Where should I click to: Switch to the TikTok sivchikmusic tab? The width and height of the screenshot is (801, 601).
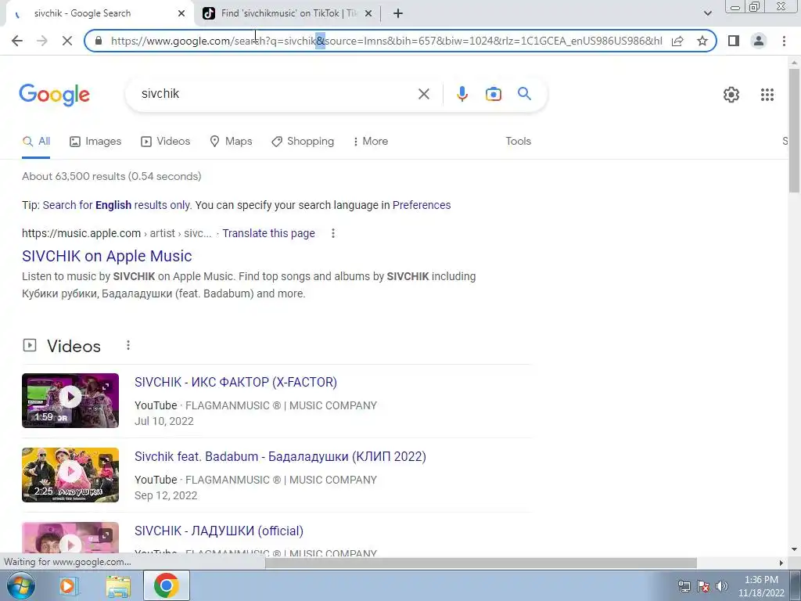click(x=289, y=14)
